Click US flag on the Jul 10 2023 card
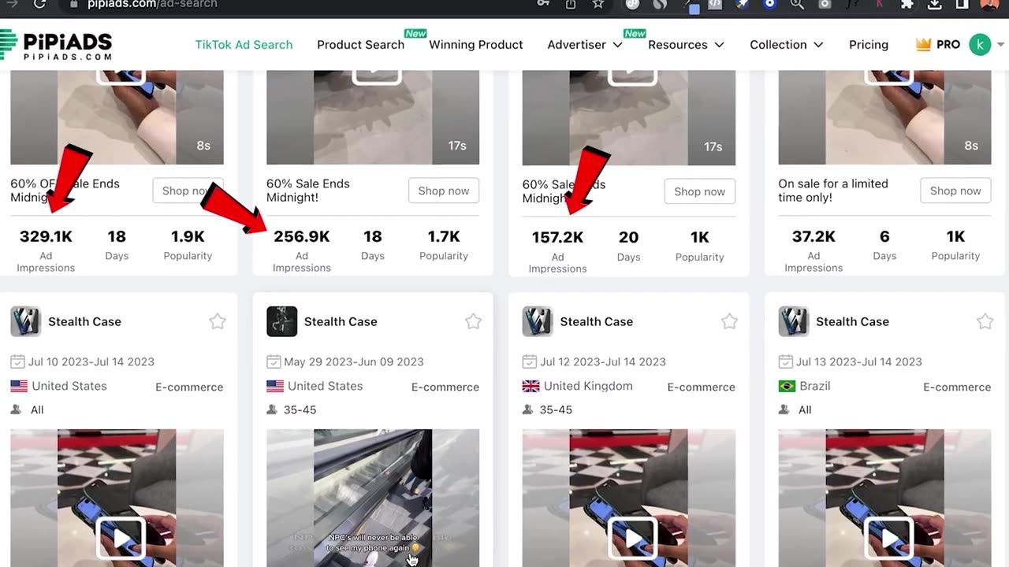1009x567 pixels. pyautogui.click(x=19, y=386)
